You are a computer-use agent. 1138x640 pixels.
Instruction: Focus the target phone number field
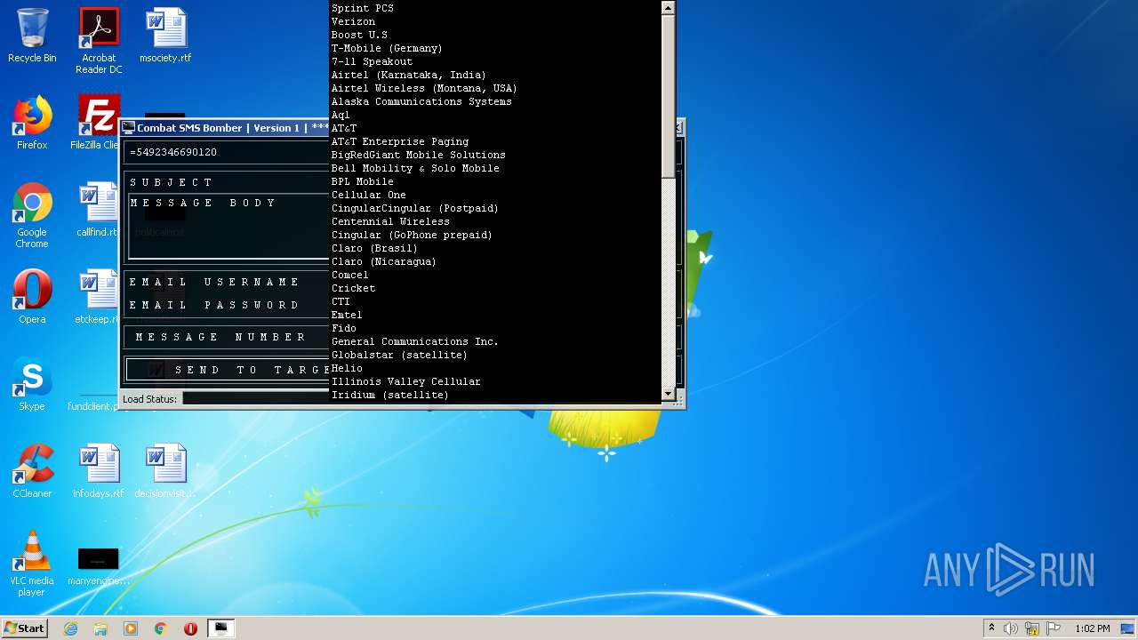coord(228,153)
